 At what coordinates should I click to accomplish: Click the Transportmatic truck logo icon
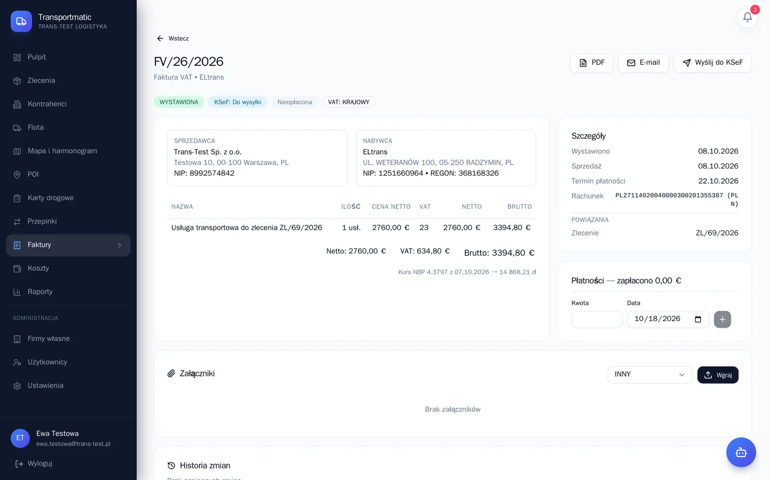21,22
